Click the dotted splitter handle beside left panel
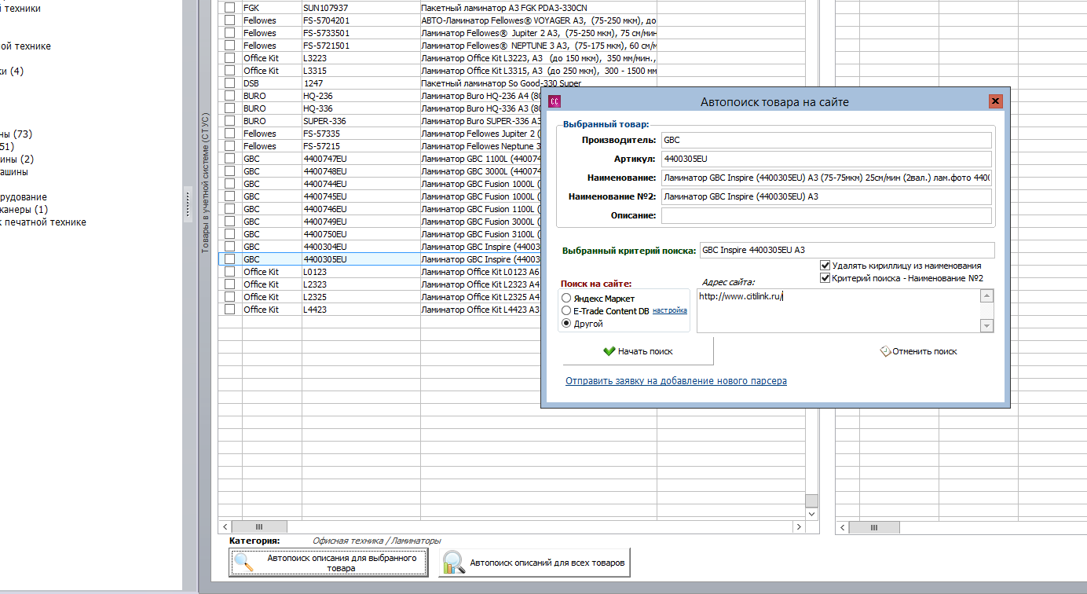This screenshot has height=594, width=1087. coord(188,203)
